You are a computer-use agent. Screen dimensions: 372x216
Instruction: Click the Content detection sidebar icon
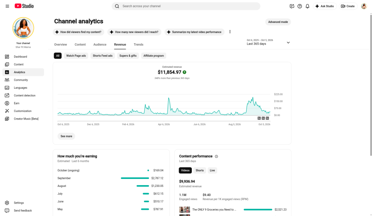pyautogui.click(x=7, y=95)
